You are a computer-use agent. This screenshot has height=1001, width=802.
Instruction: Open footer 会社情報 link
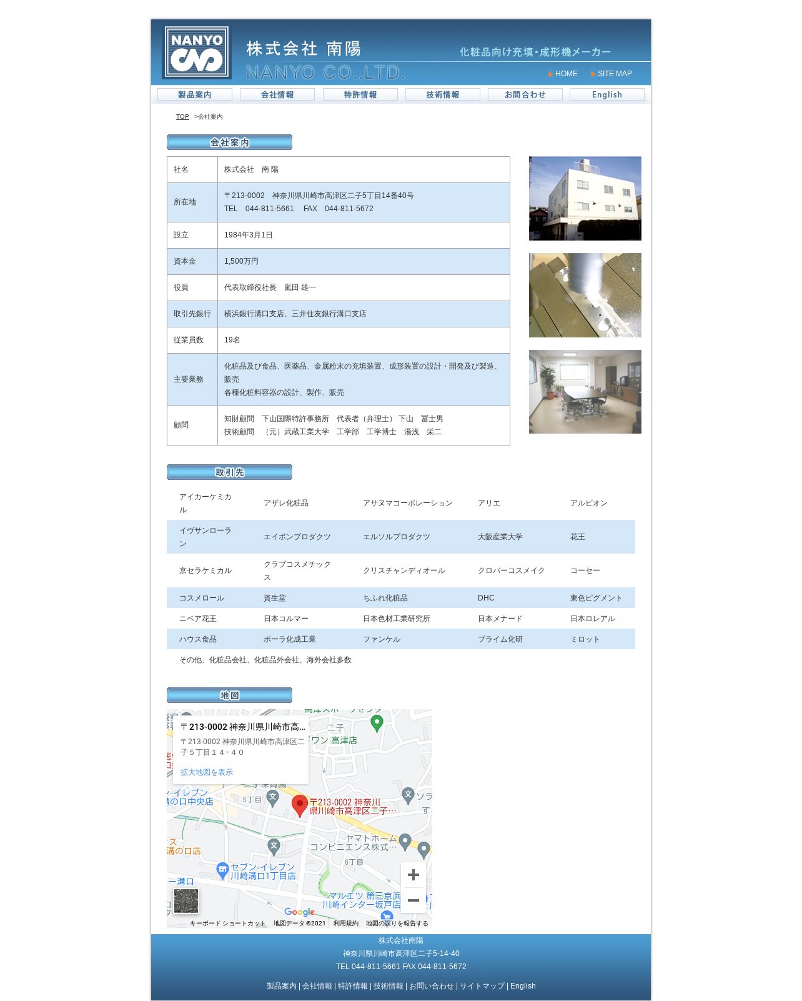point(317,986)
